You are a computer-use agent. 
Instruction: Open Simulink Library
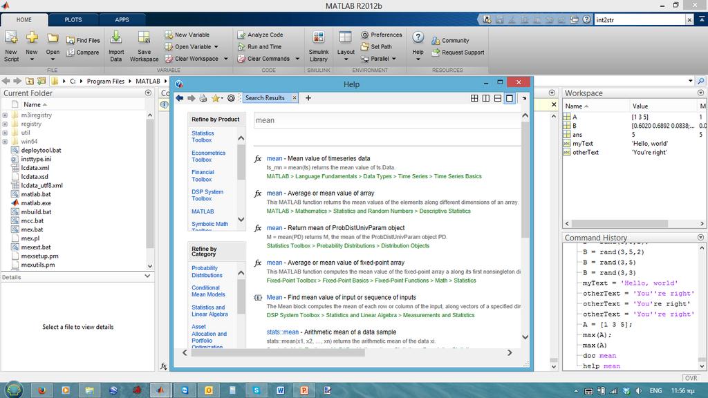tap(318, 46)
